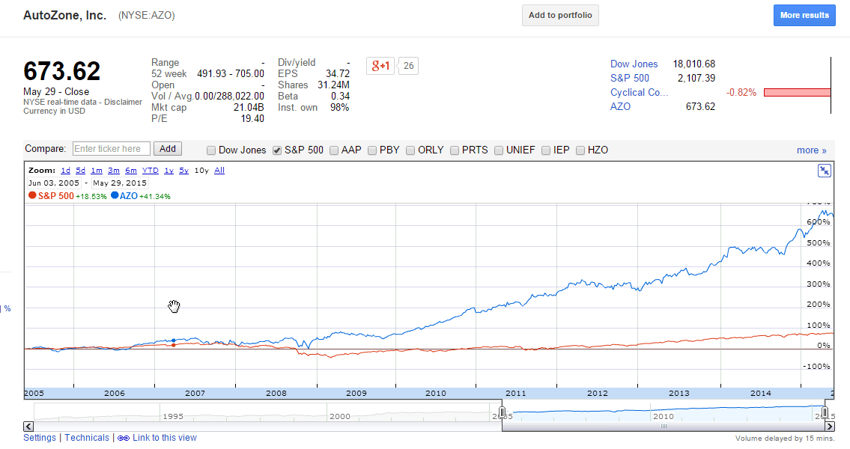The height and width of the screenshot is (449, 850).
Task: Click the Shares value 31.24M
Action: 333,85
